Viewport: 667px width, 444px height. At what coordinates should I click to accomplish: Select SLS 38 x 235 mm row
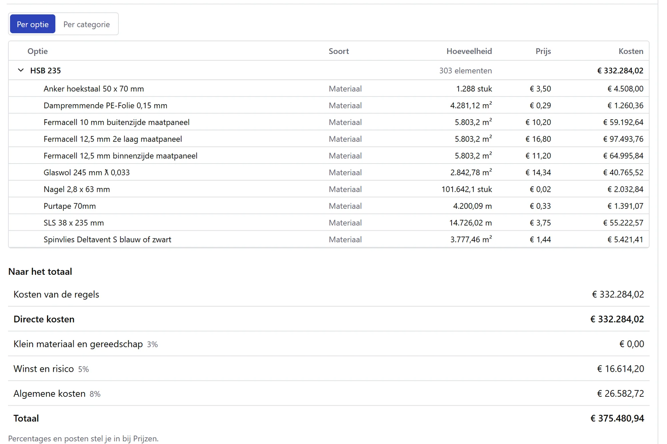click(x=328, y=223)
